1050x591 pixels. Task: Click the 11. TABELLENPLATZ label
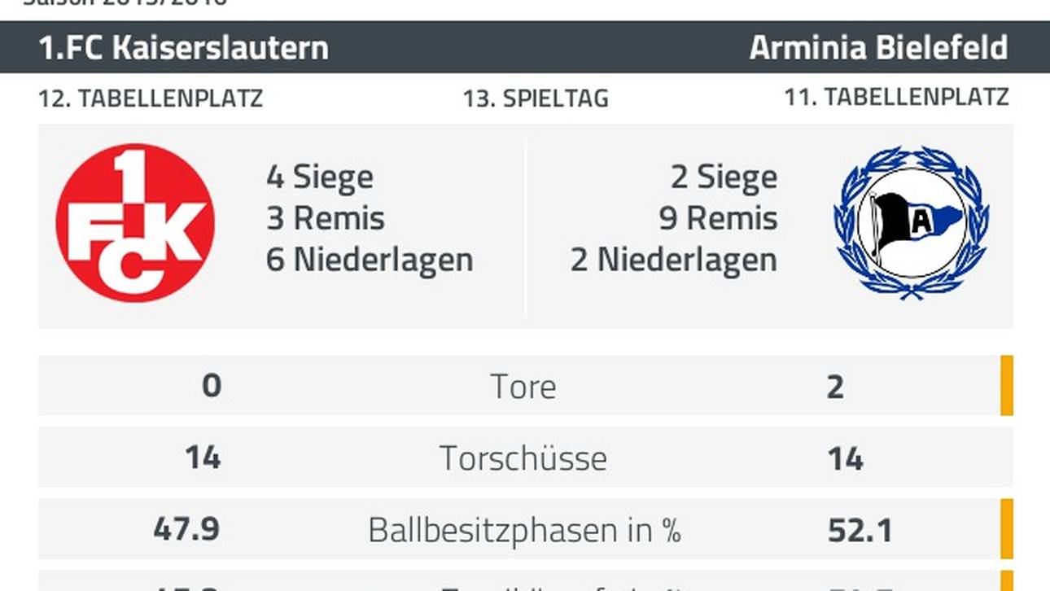tap(896, 97)
